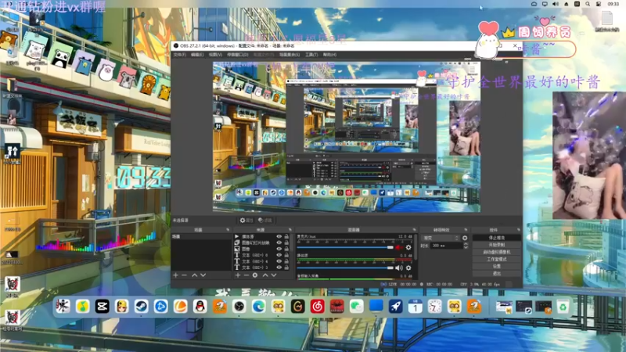
Task: Mute desktop audio via the speaker icon
Action: (x=399, y=268)
